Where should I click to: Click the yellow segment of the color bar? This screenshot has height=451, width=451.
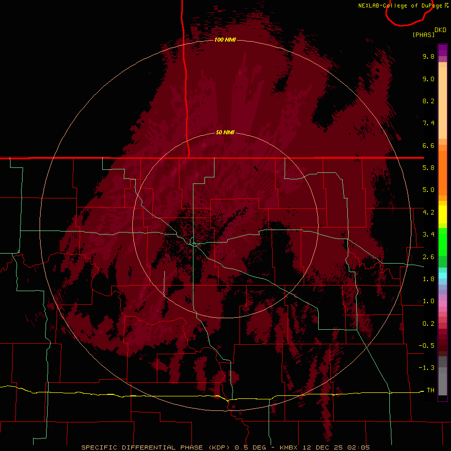coord(442,214)
